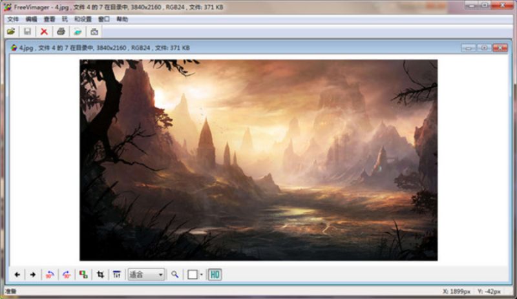517x299 pixels.
Task: Minimize the inner 4.jpg document window
Action: [x=469, y=48]
